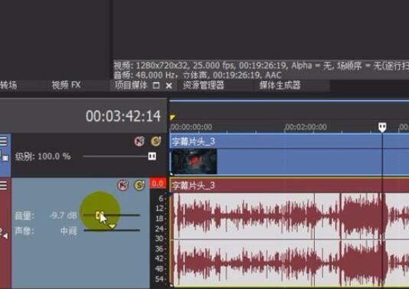This screenshot has width=409, height=289.
Task: Switch to the 资源管理器 tab
Action: pos(204,85)
